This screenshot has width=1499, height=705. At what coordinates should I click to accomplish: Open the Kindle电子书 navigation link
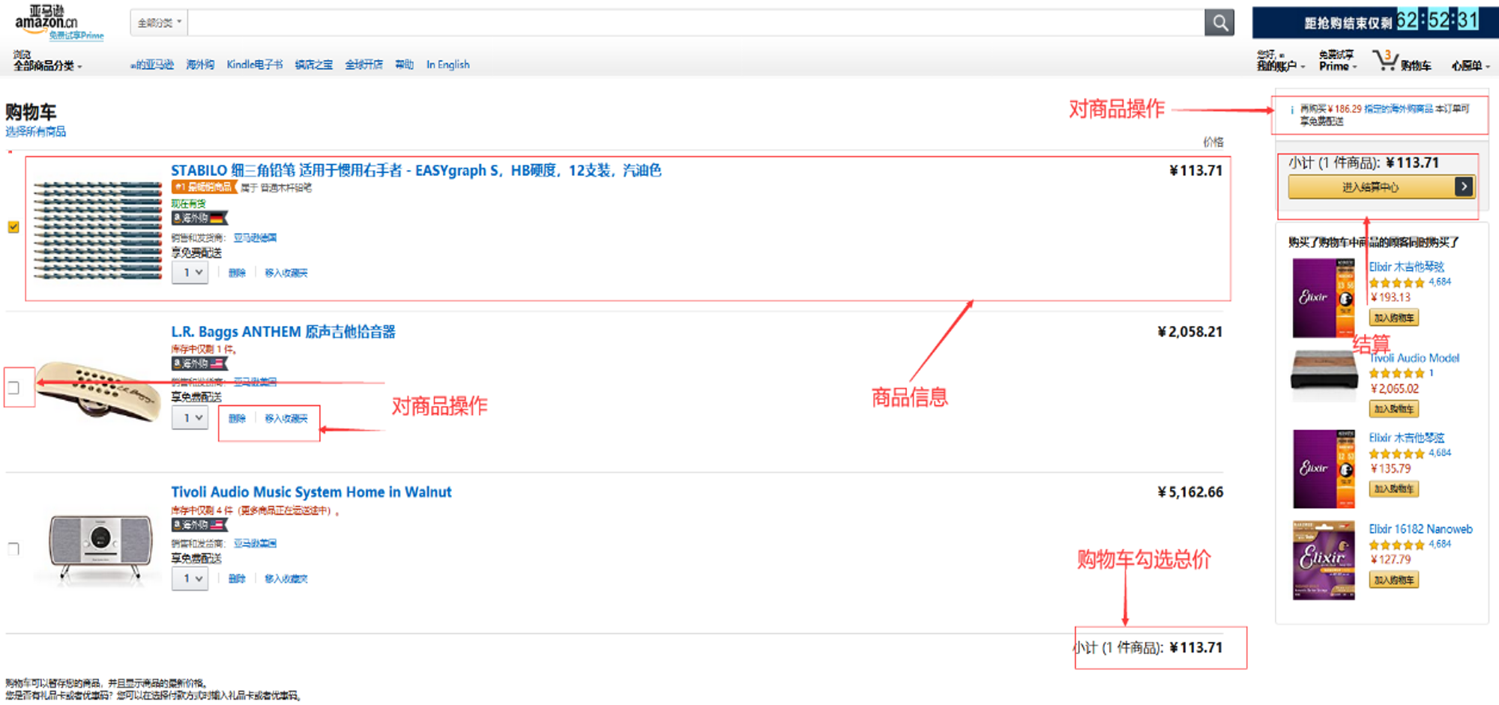click(255, 64)
